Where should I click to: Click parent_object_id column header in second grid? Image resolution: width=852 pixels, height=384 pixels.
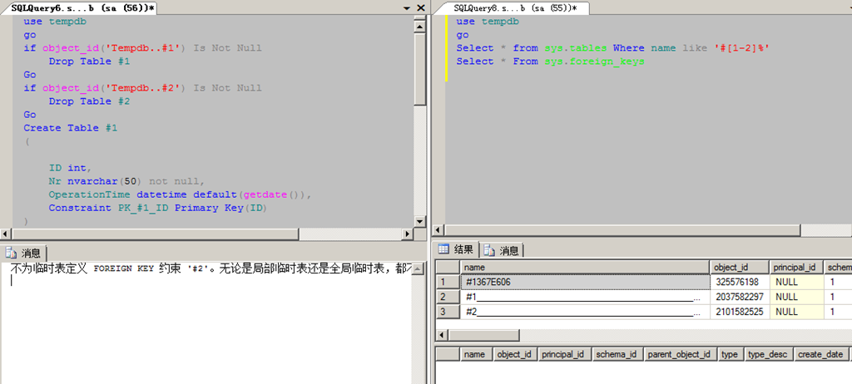(x=680, y=354)
